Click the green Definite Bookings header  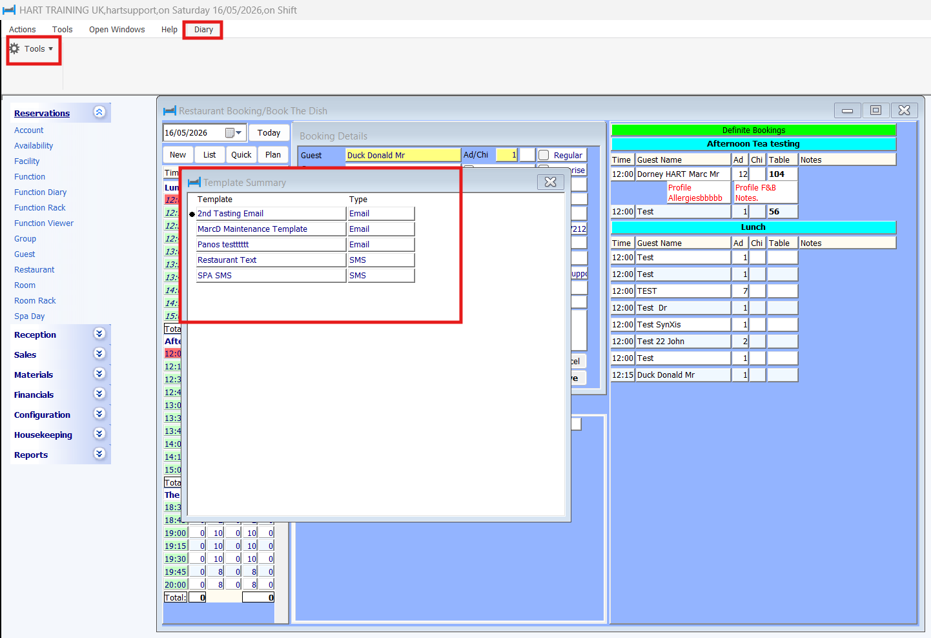(x=753, y=130)
